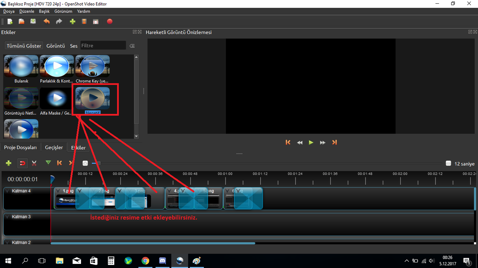Switch to the Etkiler tab
The width and height of the screenshot is (478, 268).
coord(78,147)
